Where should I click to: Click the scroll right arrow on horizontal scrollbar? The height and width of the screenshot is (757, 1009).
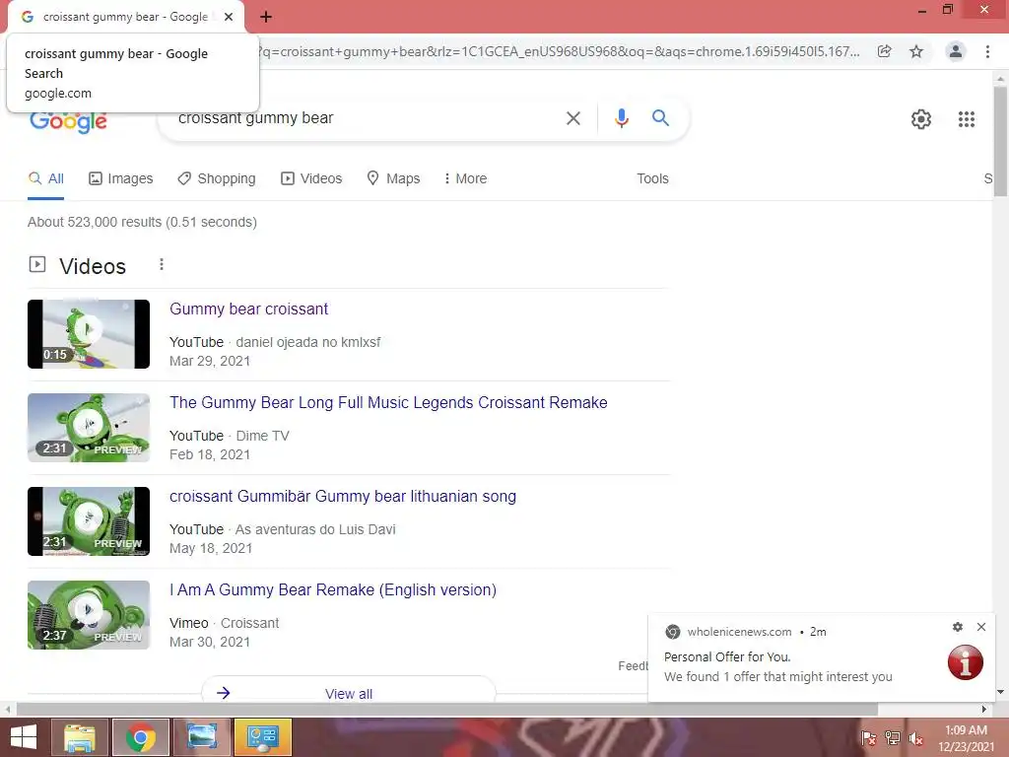[x=984, y=710]
